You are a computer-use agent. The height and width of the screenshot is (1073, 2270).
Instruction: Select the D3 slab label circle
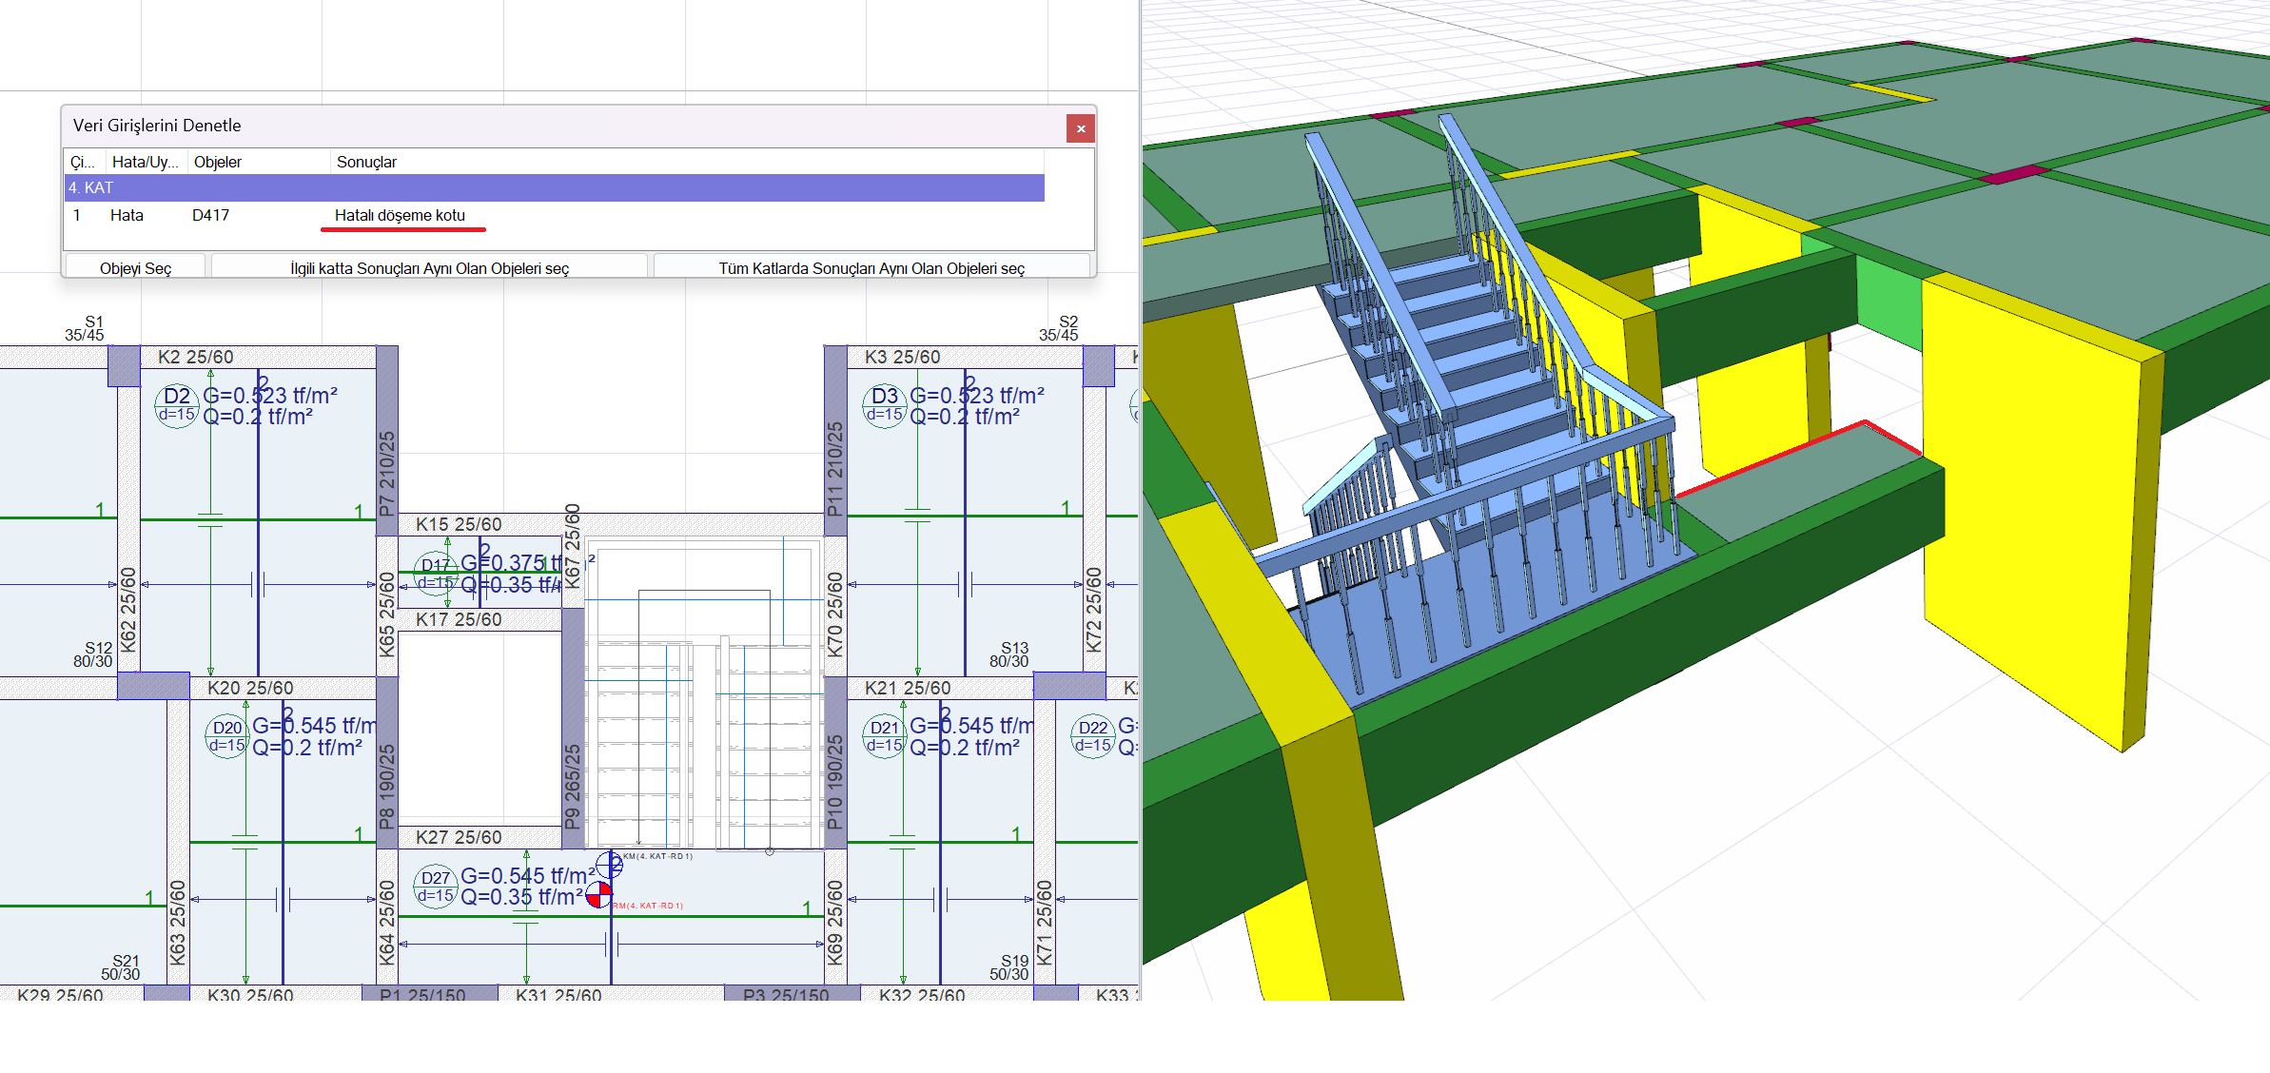(x=885, y=404)
